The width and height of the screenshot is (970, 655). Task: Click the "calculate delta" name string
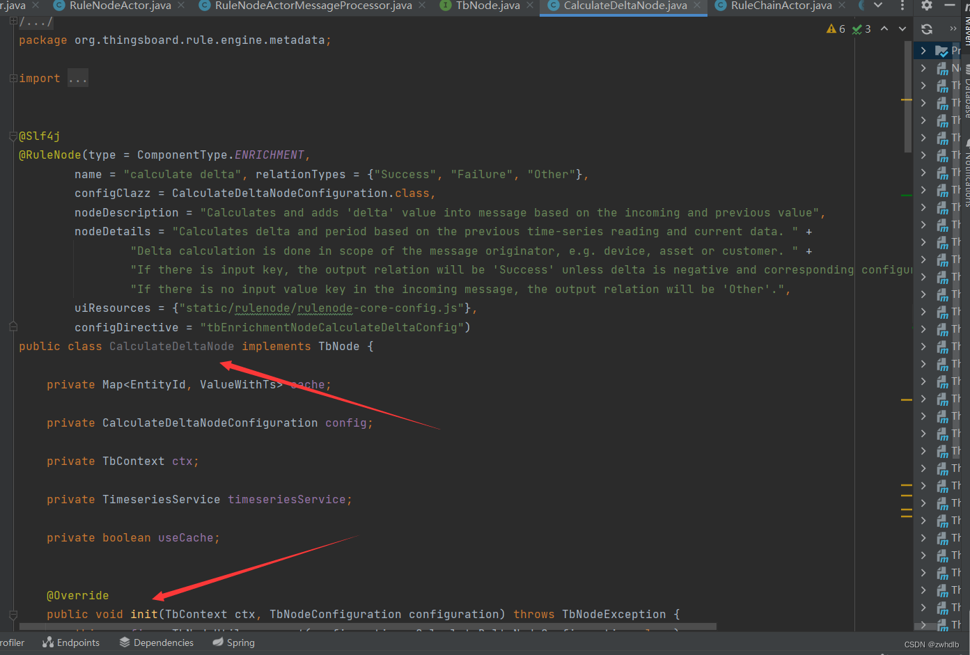(x=182, y=175)
